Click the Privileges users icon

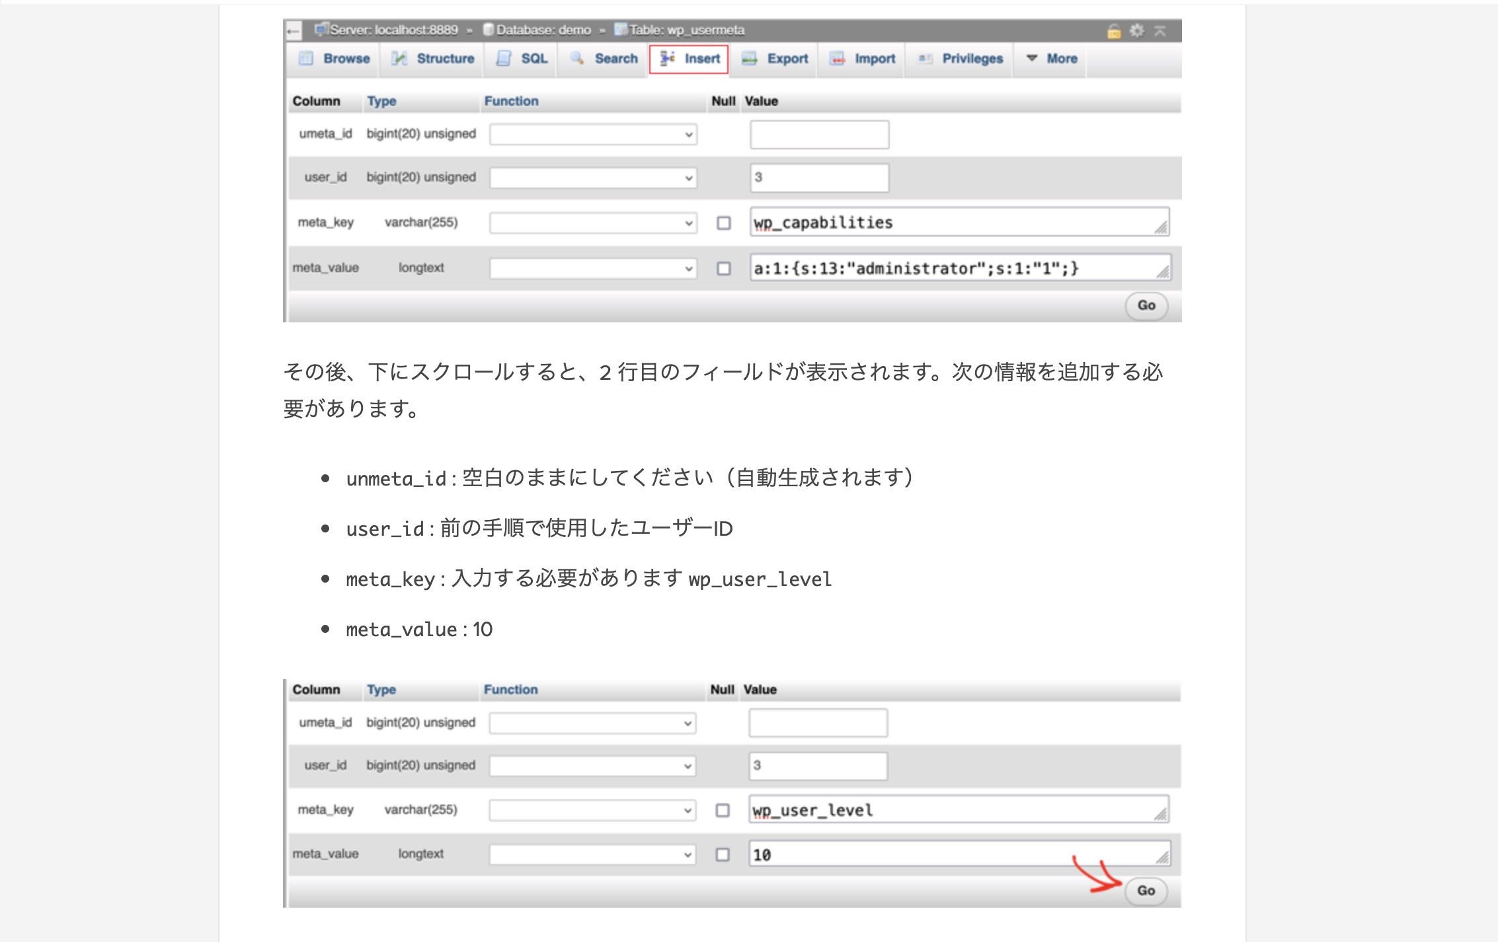(926, 59)
